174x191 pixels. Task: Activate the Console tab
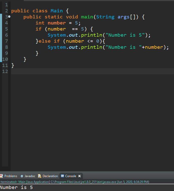pyautogui.click(x=70, y=176)
